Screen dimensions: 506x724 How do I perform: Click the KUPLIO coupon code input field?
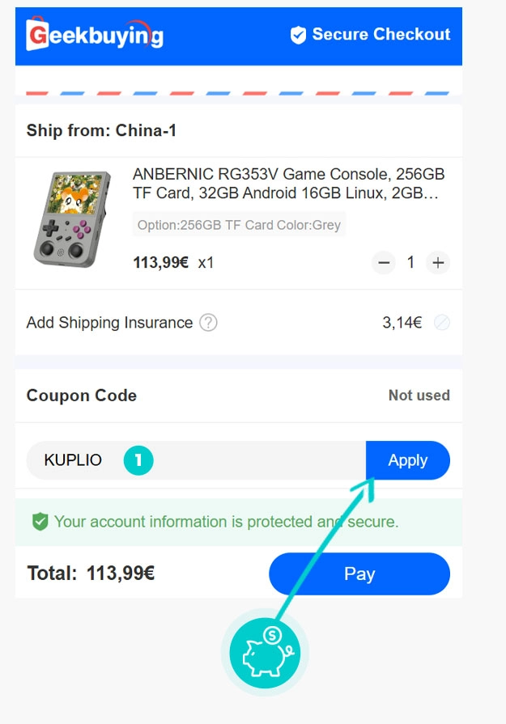243,460
